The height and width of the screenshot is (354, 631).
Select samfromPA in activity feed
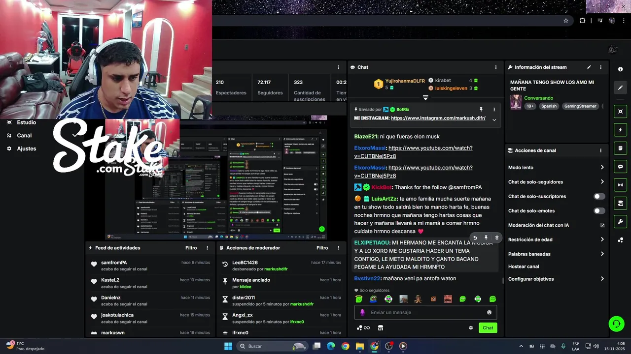click(114, 263)
